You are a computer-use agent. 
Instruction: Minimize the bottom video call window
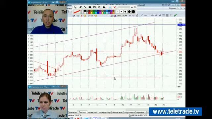click(54, 87)
